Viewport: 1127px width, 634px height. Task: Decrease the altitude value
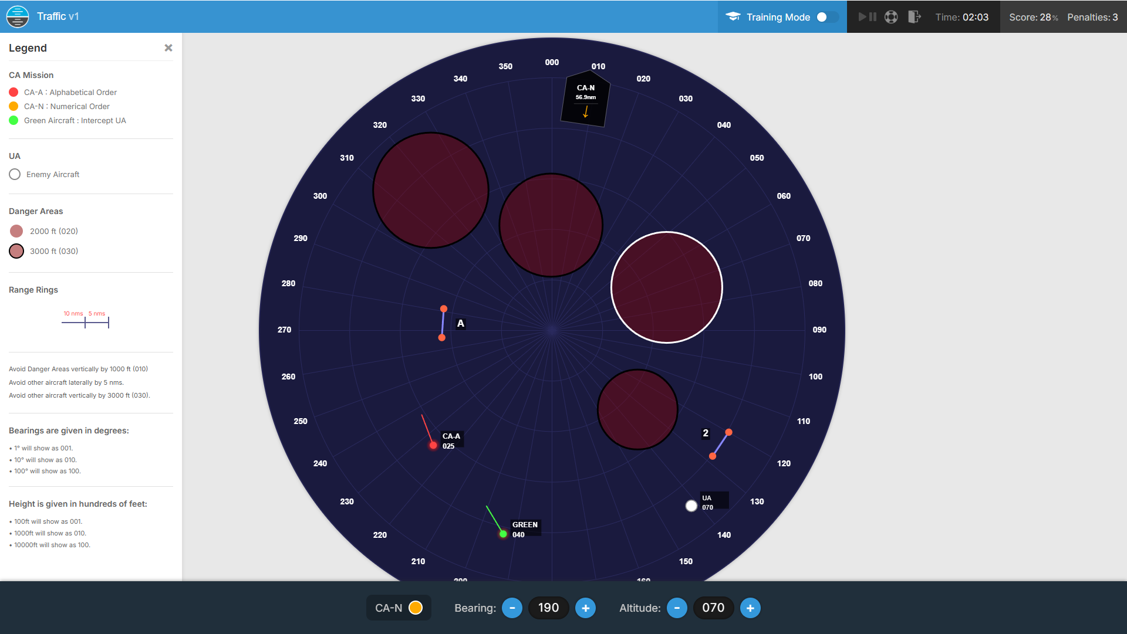click(x=677, y=608)
